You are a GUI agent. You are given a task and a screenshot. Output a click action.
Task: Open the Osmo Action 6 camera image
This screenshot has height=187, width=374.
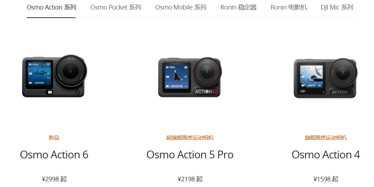[54, 76]
